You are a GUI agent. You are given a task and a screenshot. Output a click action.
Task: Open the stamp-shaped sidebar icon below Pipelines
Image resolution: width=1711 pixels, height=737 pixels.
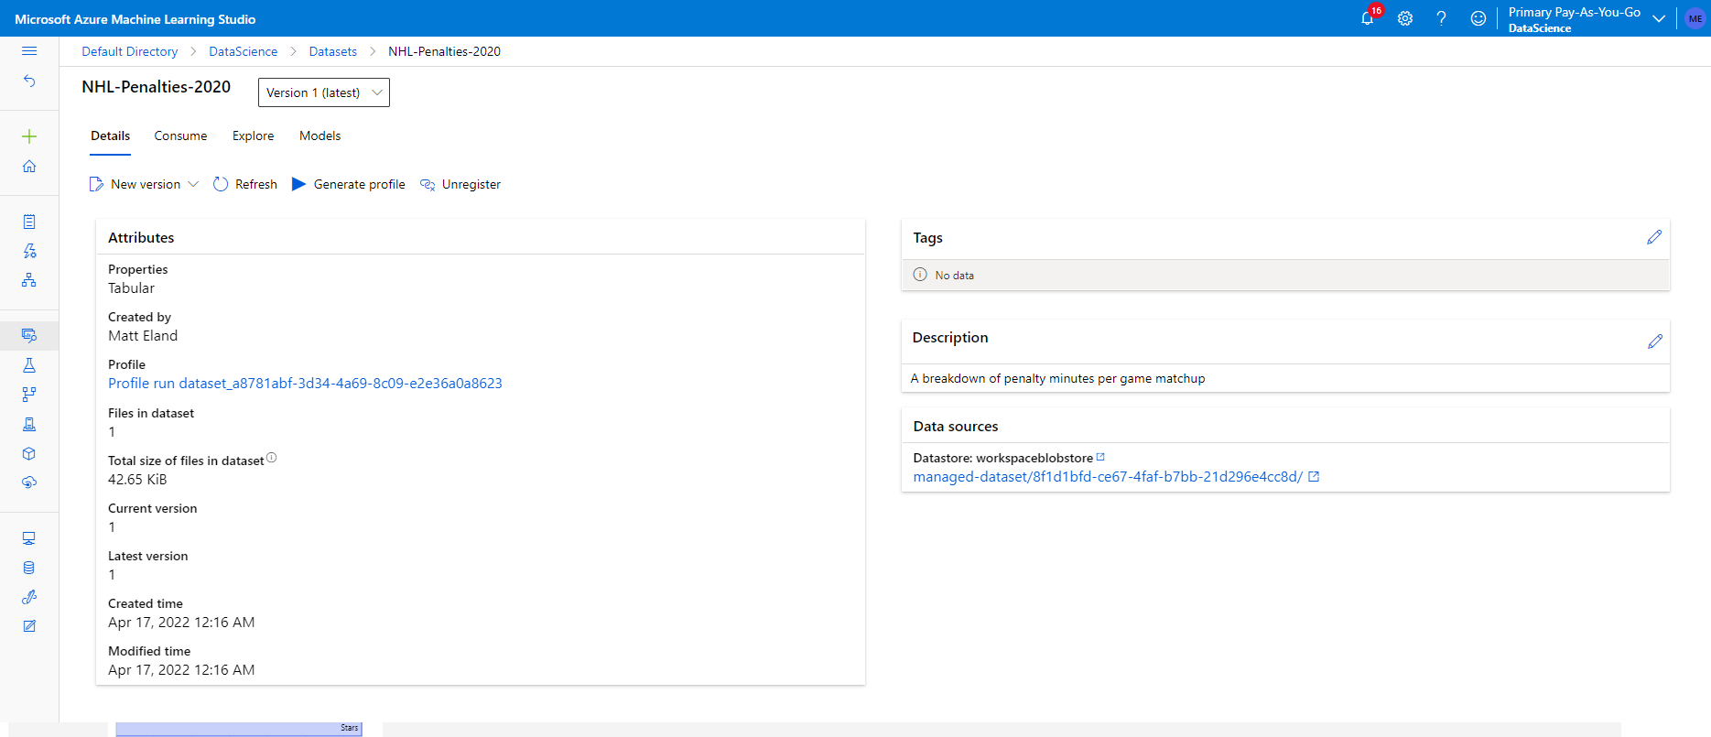pyautogui.click(x=29, y=424)
